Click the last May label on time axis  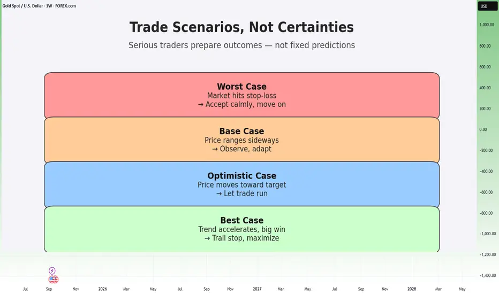coord(462,289)
